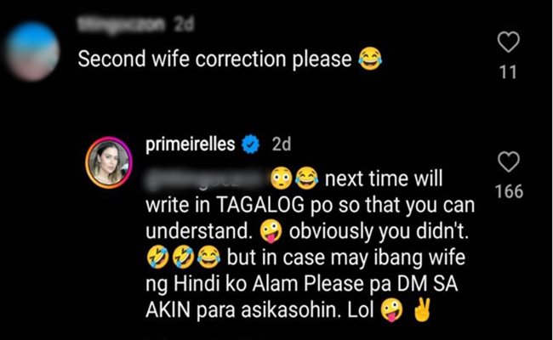Click the zany face emoji after "understand."

(x=271, y=232)
